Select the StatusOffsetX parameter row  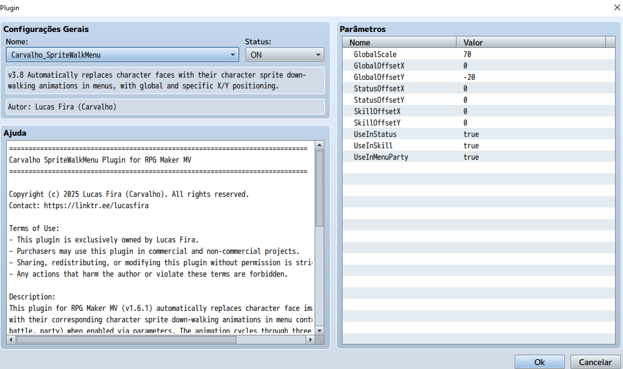click(479, 88)
